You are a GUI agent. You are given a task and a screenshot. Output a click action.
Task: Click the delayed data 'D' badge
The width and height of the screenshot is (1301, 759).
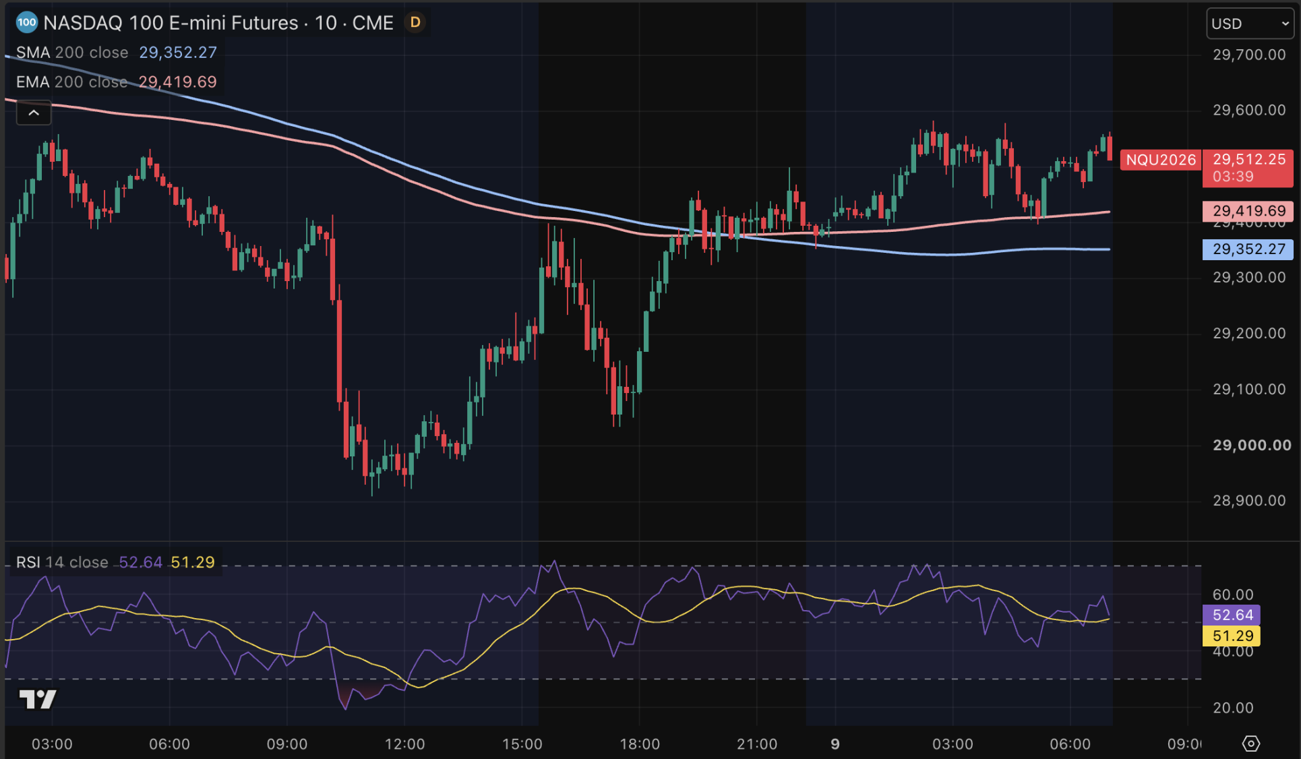[x=415, y=22]
